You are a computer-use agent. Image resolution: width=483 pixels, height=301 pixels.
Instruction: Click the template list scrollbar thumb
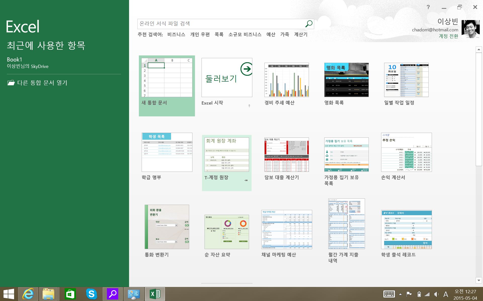click(x=479, y=109)
